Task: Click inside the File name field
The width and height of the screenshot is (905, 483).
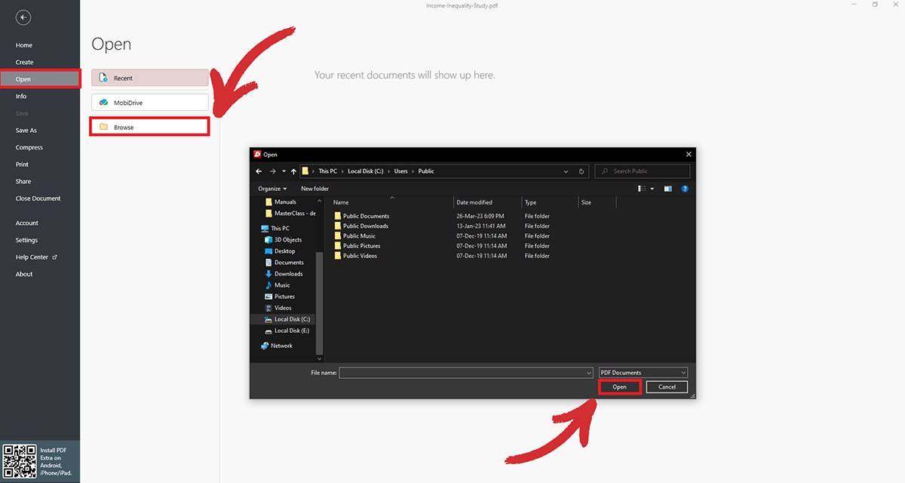Action: (x=464, y=372)
